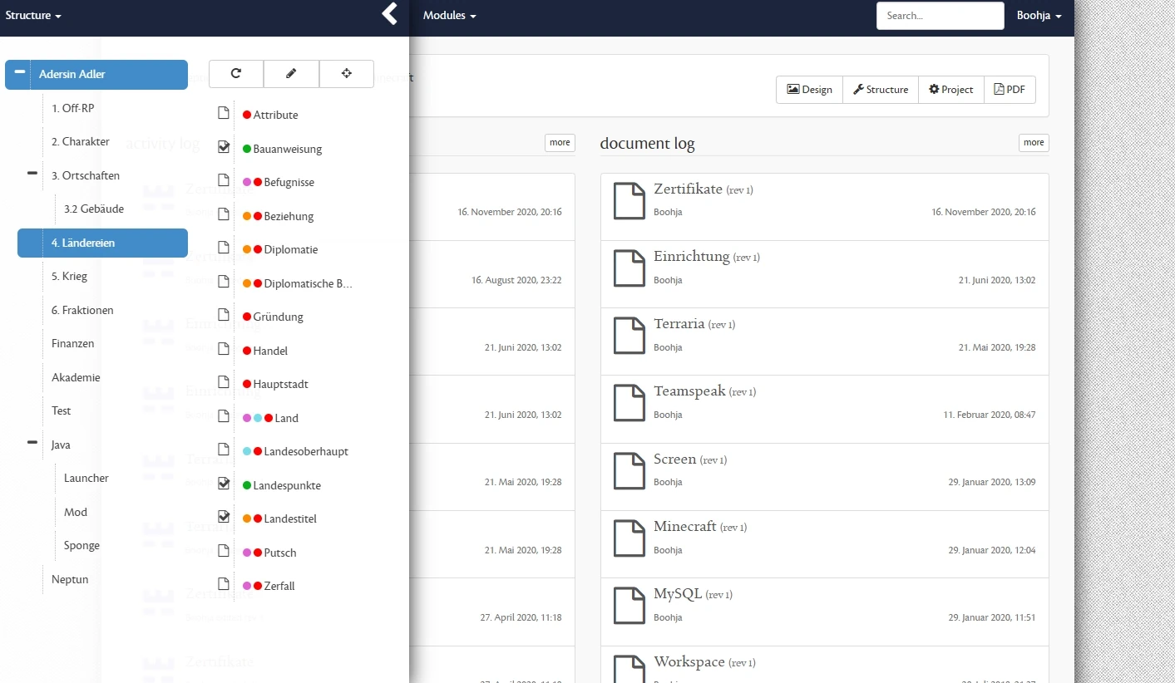Collapse the 3. Ortschaften tree node
The width and height of the screenshot is (1175, 683).
click(32, 173)
